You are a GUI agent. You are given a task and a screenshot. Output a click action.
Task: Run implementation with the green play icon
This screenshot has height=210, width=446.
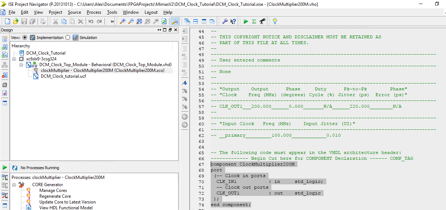click(x=245, y=21)
